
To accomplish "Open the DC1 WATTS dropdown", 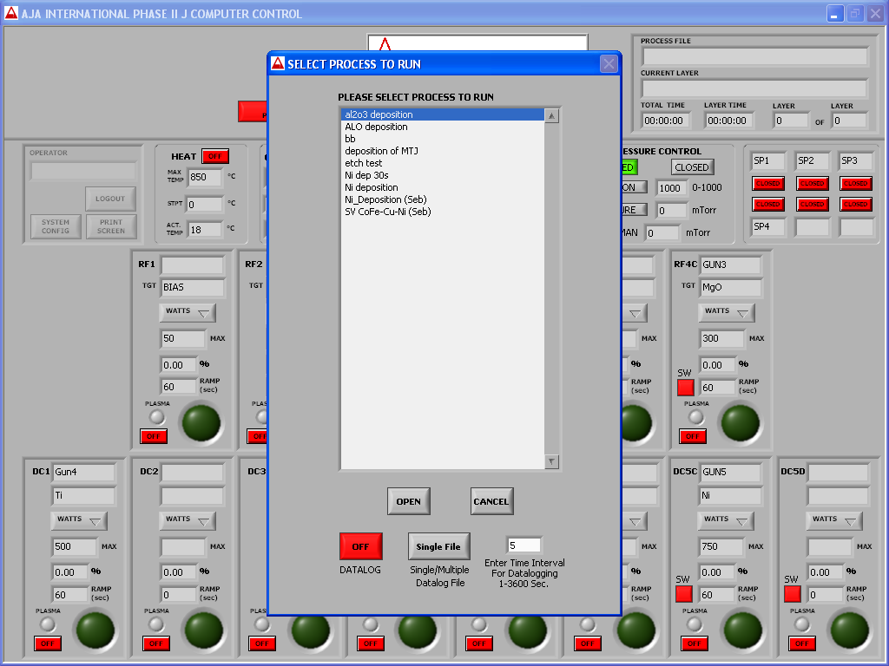I will tap(80, 519).
